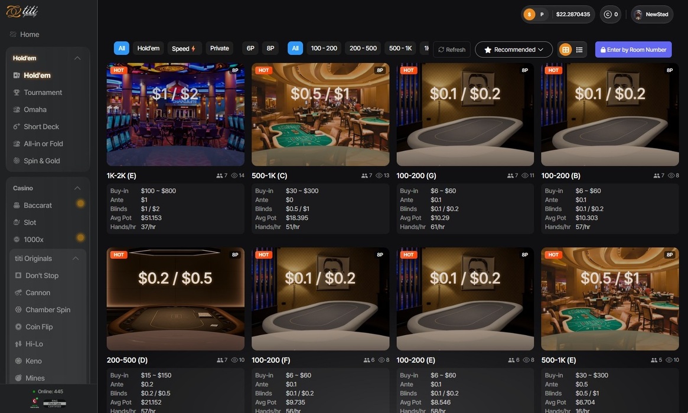The width and height of the screenshot is (688, 413).
Task: Collapse the Casino sidebar section
Action: [77, 188]
